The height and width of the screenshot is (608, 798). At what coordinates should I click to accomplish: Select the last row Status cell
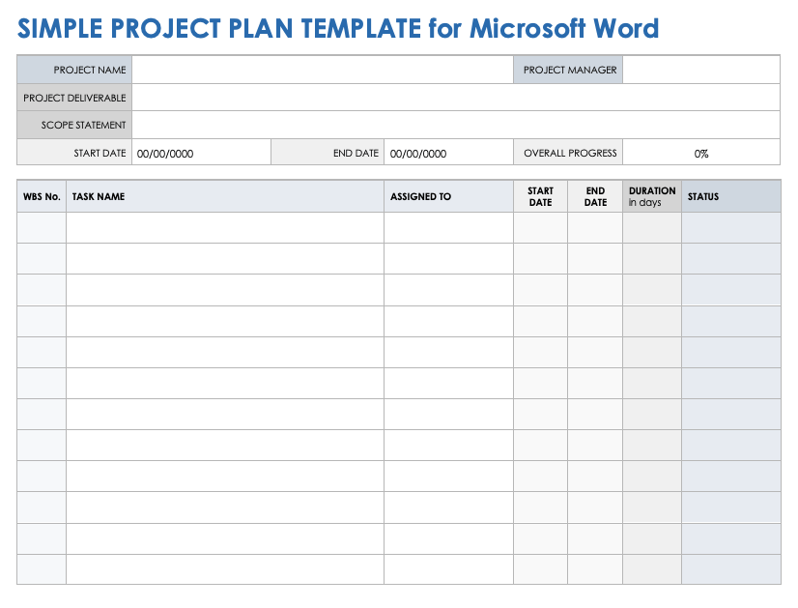click(731, 569)
